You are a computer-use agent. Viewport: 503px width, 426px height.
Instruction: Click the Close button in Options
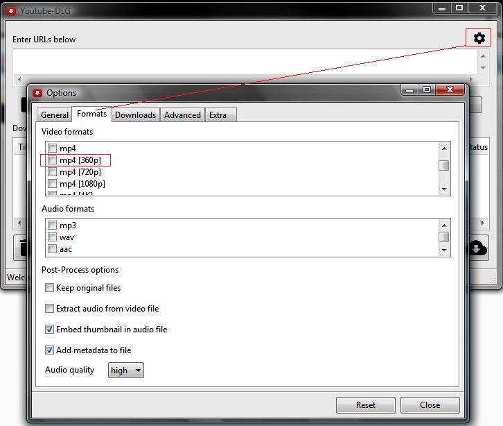point(430,405)
